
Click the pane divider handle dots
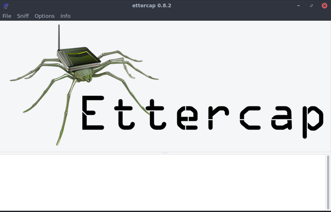[x=165, y=153]
